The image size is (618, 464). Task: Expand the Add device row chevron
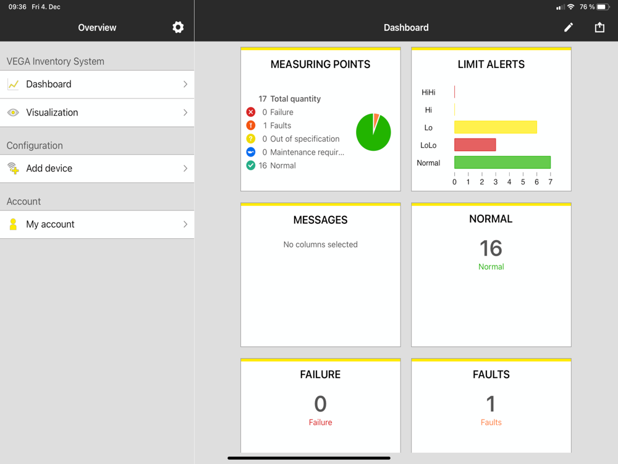[185, 168]
